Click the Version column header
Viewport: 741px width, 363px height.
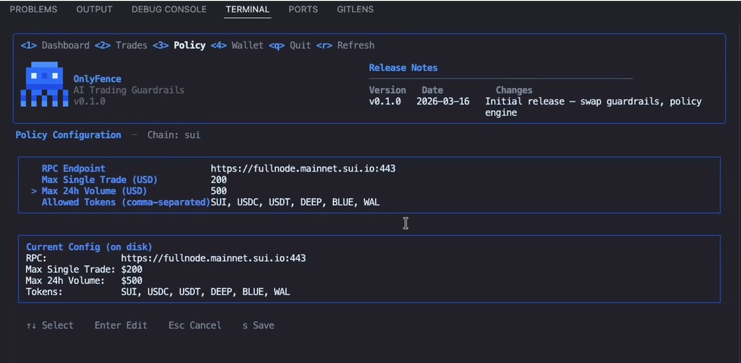click(387, 90)
